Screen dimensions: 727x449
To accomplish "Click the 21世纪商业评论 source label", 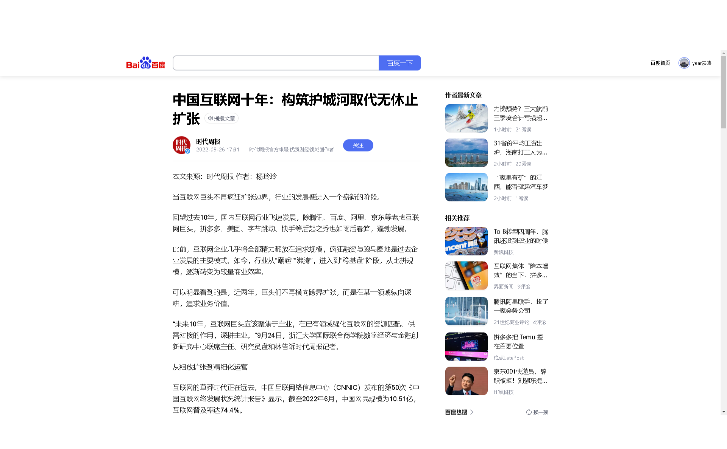I will click(x=511, y=322).
